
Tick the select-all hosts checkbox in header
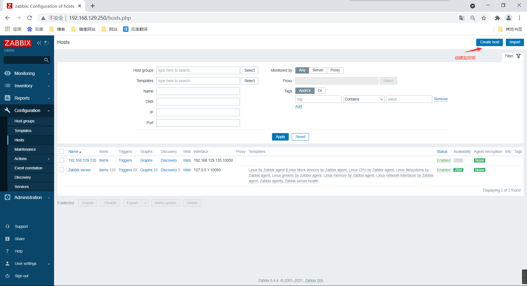[x=61, y=151]
